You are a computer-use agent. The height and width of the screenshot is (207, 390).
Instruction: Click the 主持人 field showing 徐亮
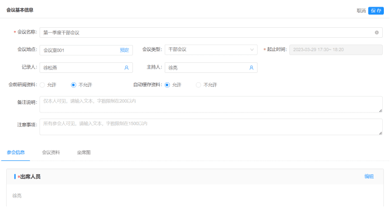[x=211, y=68]
